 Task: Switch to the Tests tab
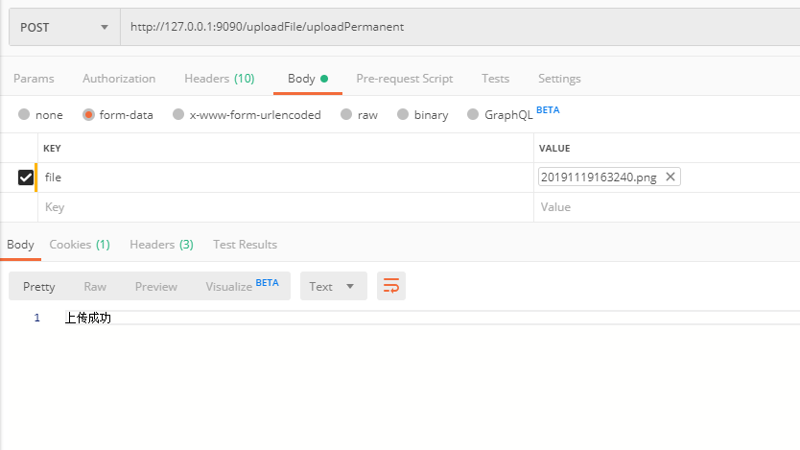[495, 79]
